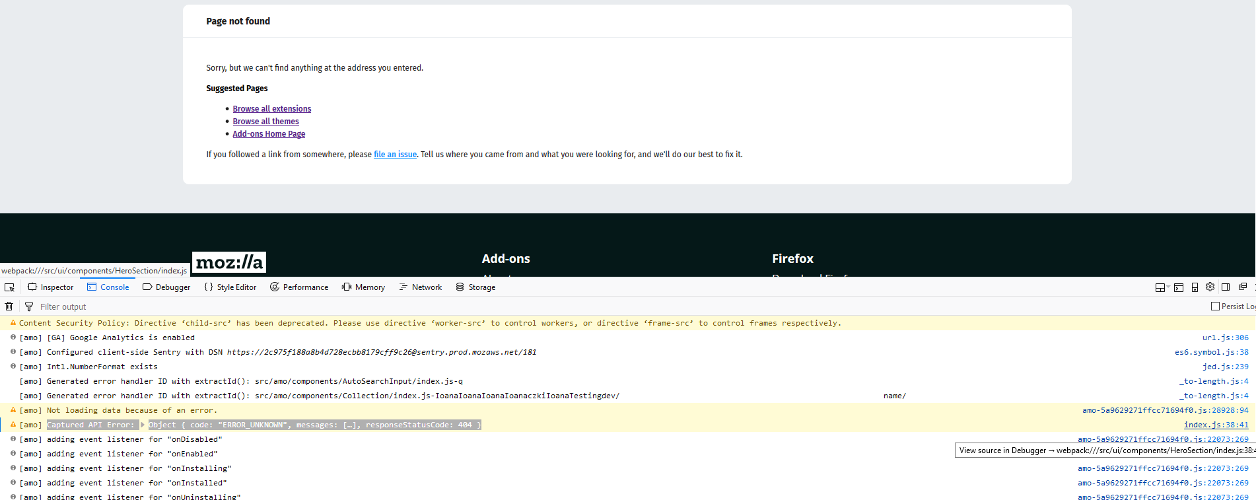Screen dimensions: 1256x500
Task: Open the frame layout dropdown arrow
Action: click(x=1168, y=287)
